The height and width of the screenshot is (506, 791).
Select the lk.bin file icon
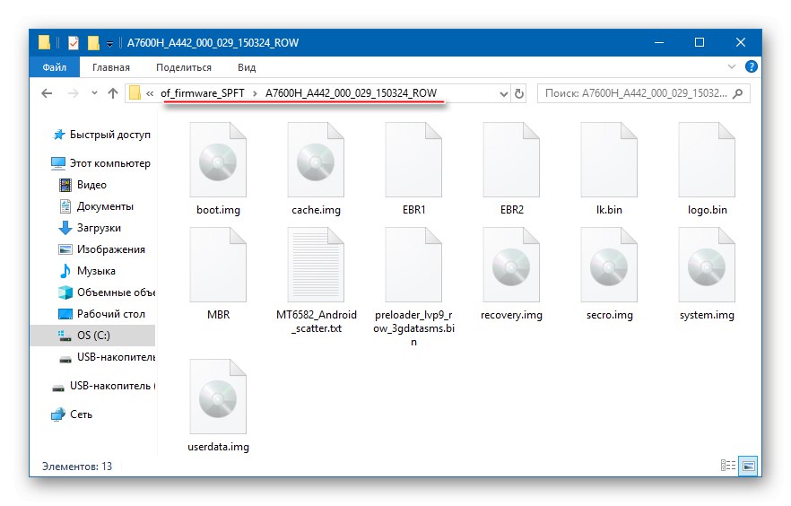(609, 160)
